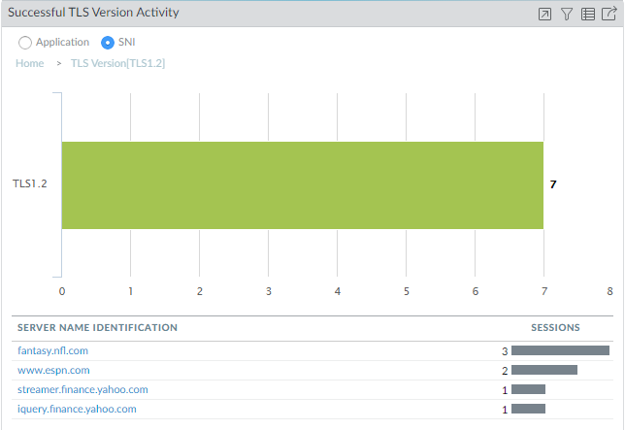This screenshot has height=430, width=625.
Task: Click the table view icon
Action: pyautogui.click(x=588, y=14)
